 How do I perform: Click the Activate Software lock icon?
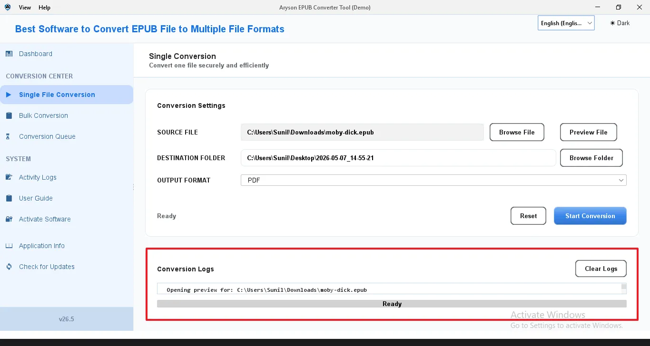coord(9,219)
